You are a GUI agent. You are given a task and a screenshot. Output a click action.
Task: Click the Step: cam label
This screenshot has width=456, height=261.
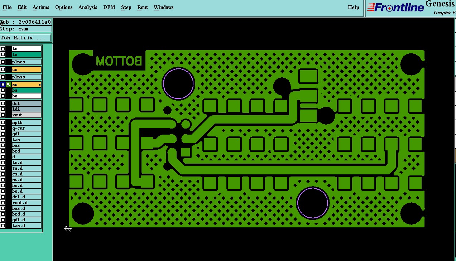tap(26, 29)
